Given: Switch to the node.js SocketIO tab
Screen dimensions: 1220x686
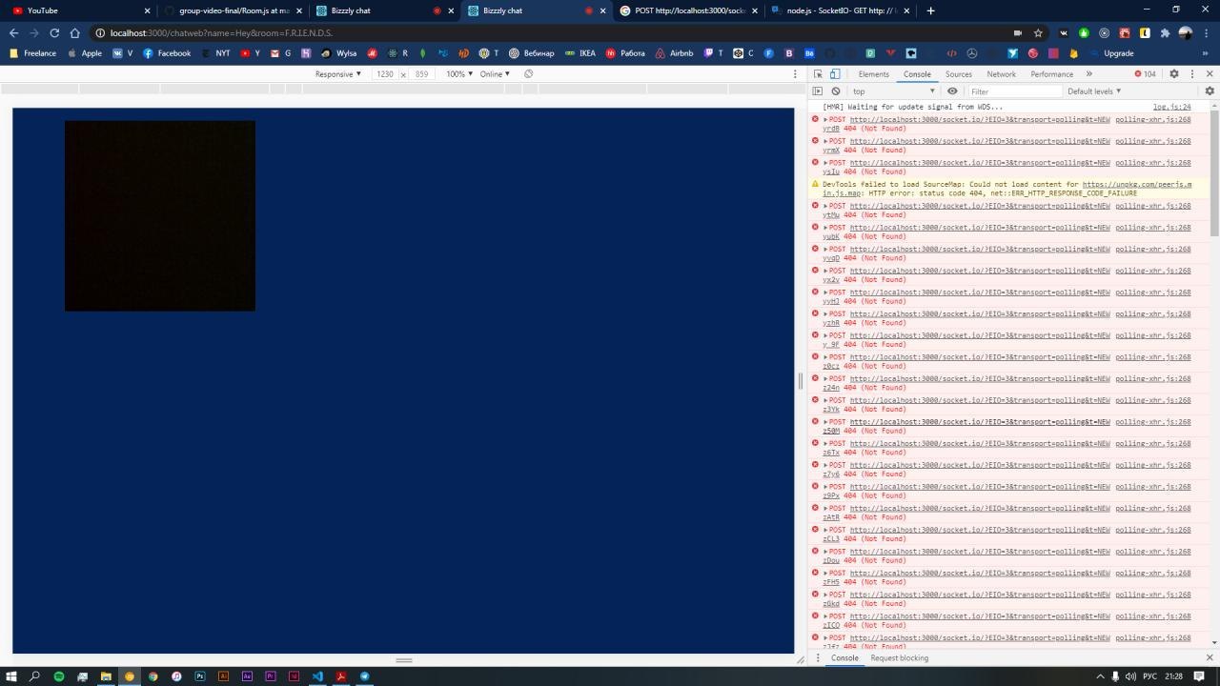Looking at the screenshot, I should (841, 10).
